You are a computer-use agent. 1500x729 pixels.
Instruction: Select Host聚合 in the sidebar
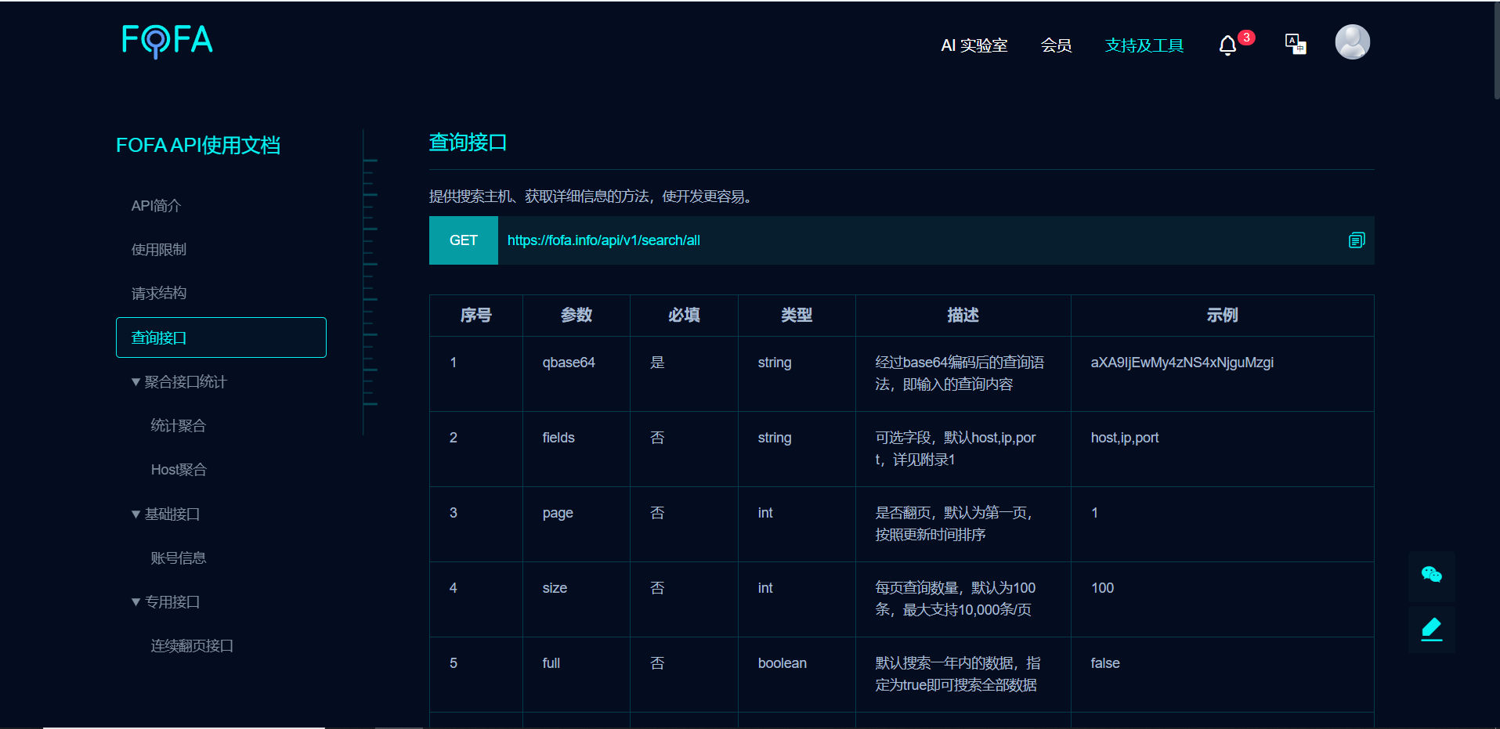[179, 470]
